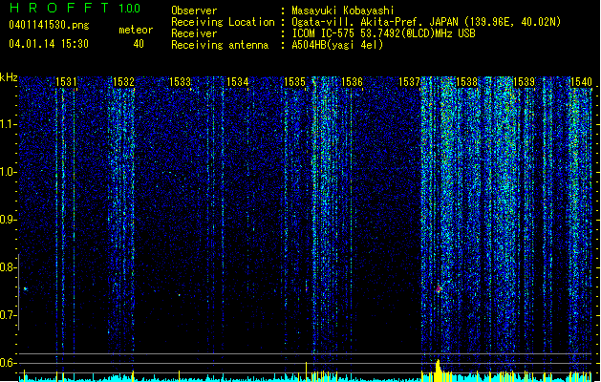
Task: Click the antenna value A504HB(yagi 4el)
Action: point(337,45)
